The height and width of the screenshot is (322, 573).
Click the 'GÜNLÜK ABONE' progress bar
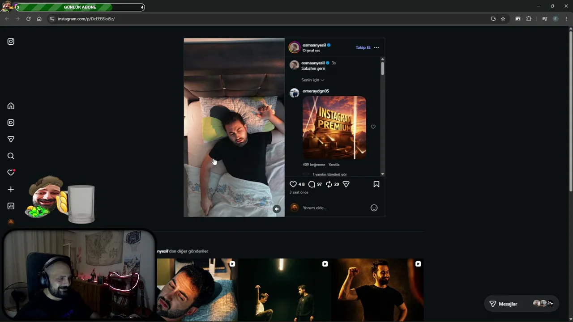pos(80,7)
